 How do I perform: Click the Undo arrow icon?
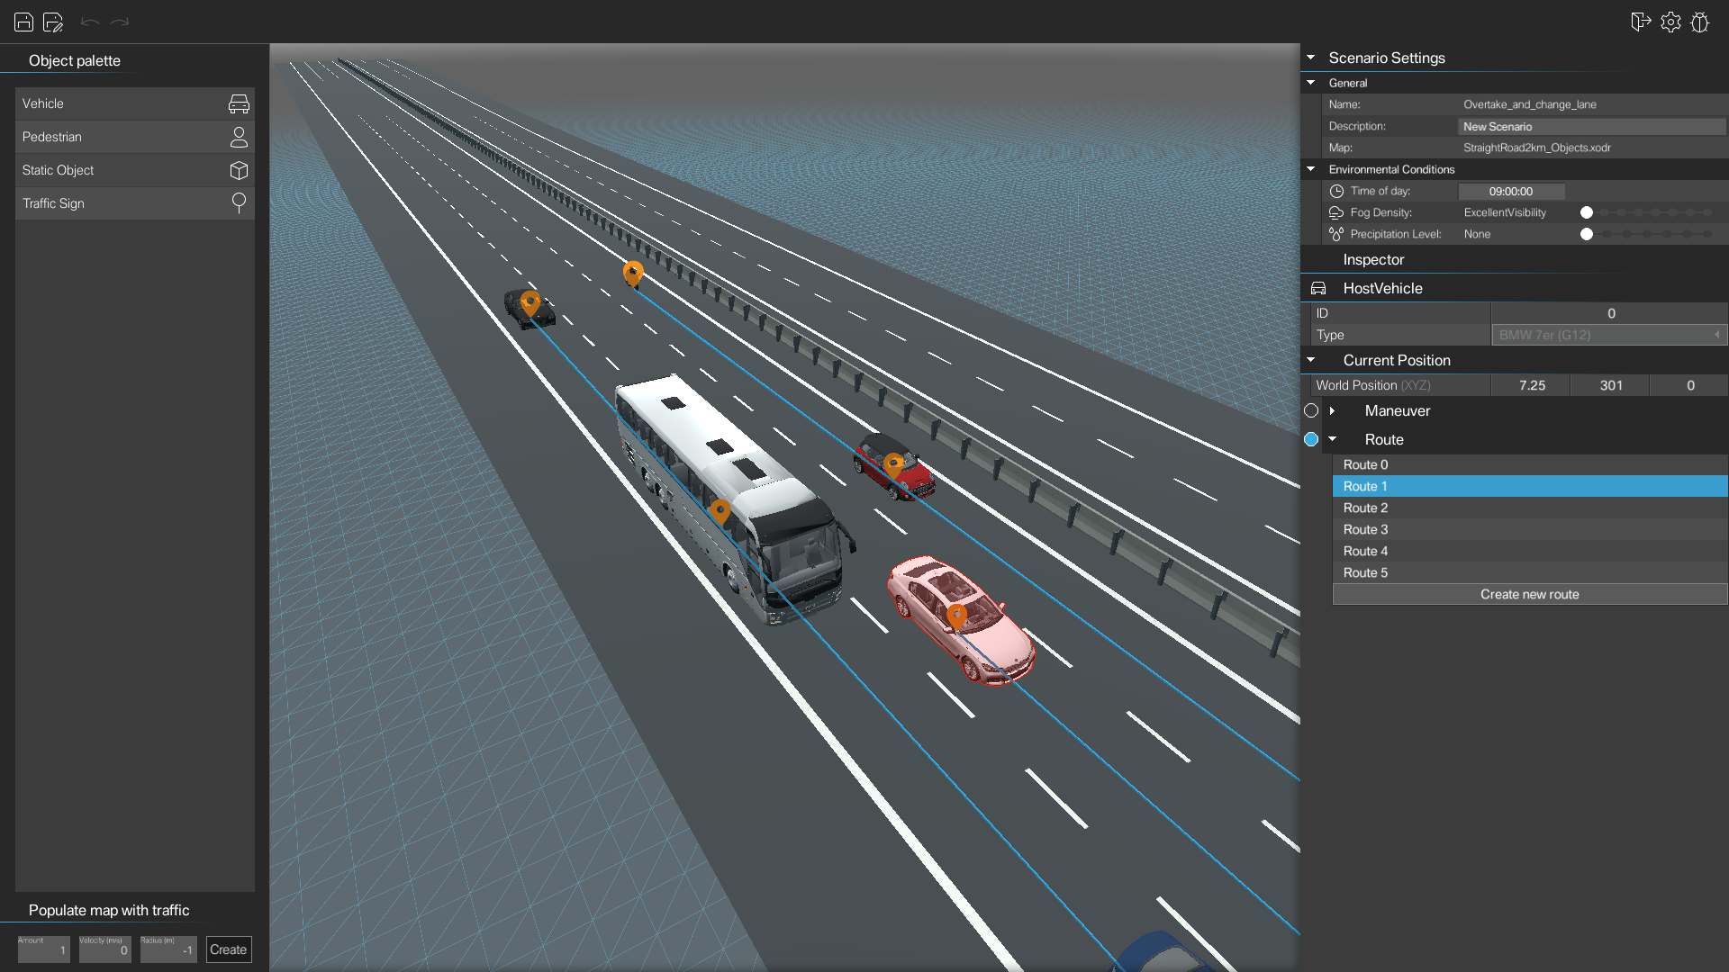point(90,22)
